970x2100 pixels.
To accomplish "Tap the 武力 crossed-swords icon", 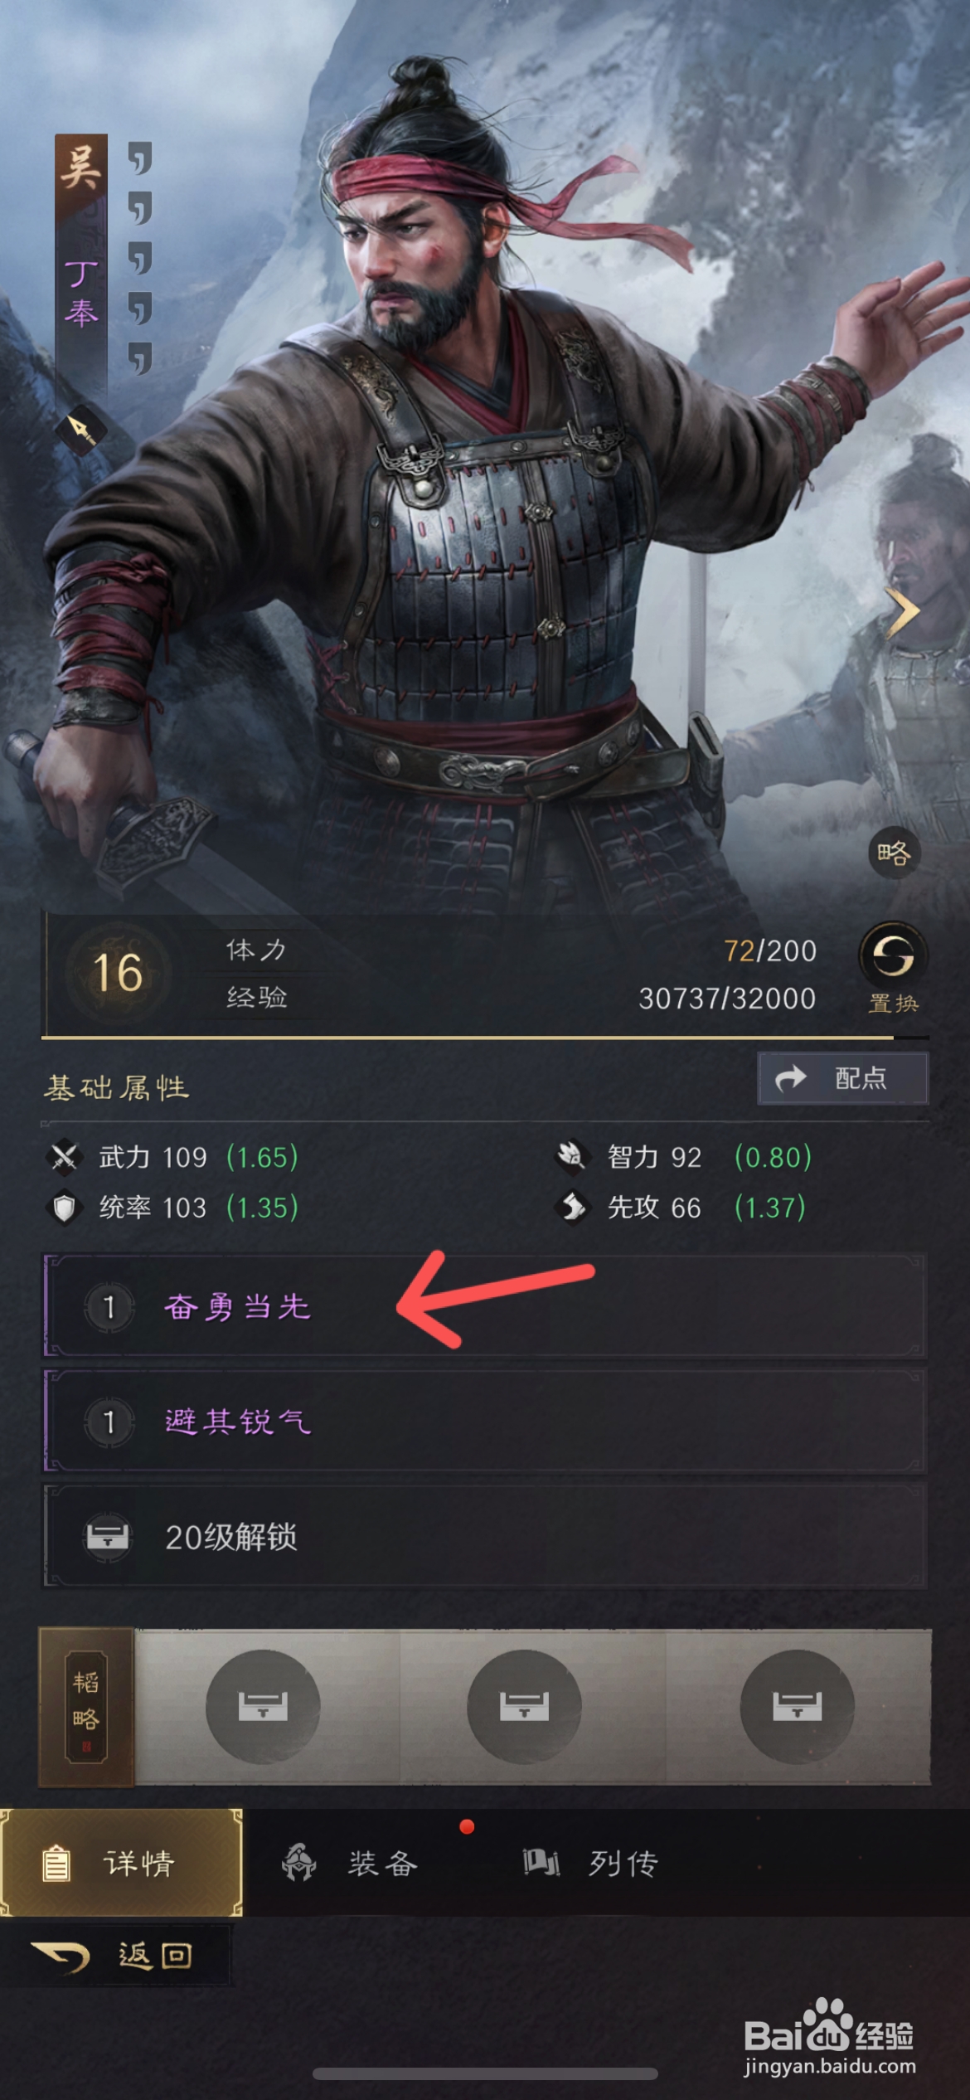I will [64, 1157].
